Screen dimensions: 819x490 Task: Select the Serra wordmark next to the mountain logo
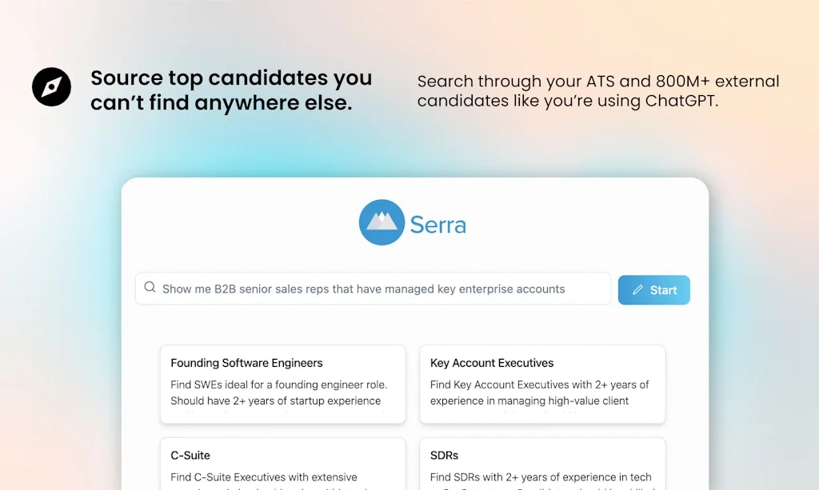pyautogui.click(x=437, y=225)
